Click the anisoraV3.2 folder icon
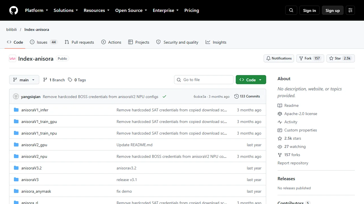364x204 pixels. click(16, 168)
